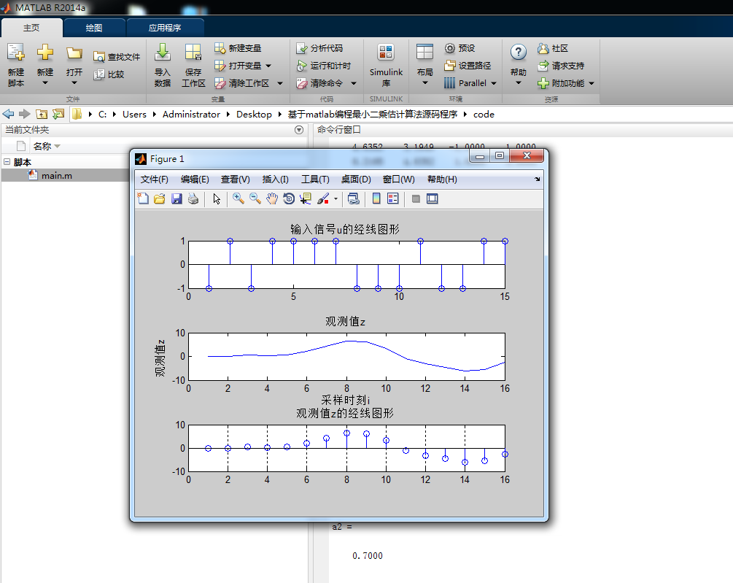This screenshot has height=583, width=733.
Task: Click the 比较 (Compare) button
Action: [x=109, y=74]
